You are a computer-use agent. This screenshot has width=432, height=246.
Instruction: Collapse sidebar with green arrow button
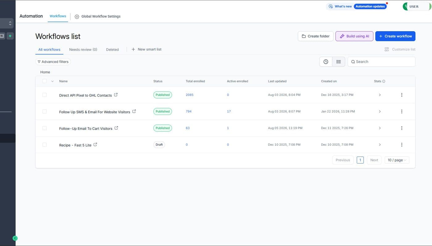[x=15, y=238]
